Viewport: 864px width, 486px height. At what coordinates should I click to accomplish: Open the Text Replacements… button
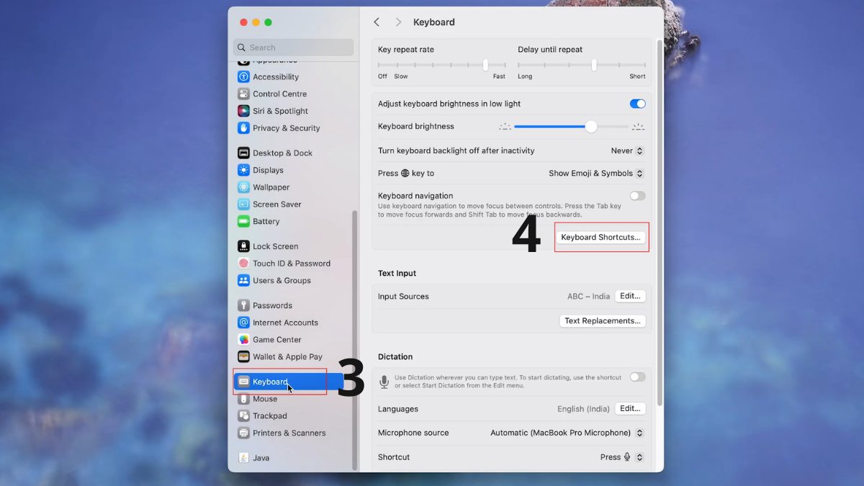[603, 321]
